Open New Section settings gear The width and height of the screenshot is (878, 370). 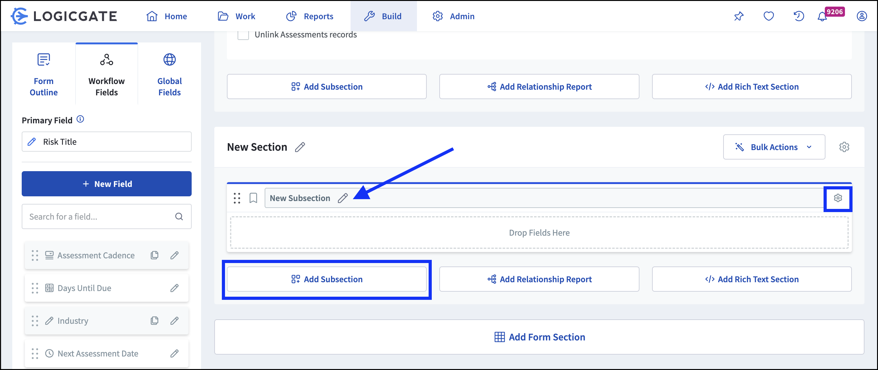844,147
